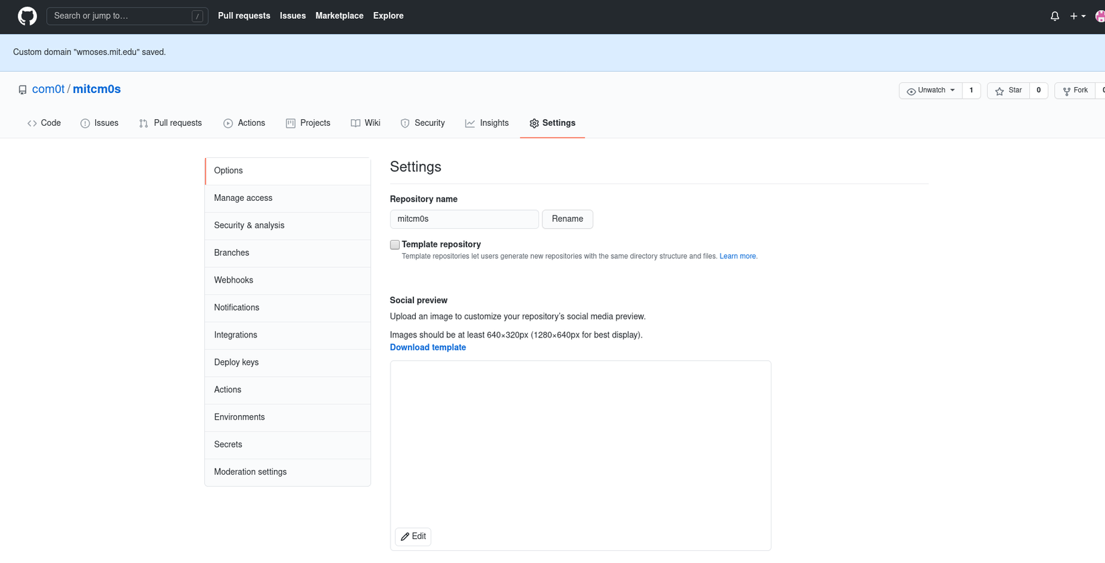
Task: Open GitHub home via Octocat logo
Action: click(x=27, y=16)
